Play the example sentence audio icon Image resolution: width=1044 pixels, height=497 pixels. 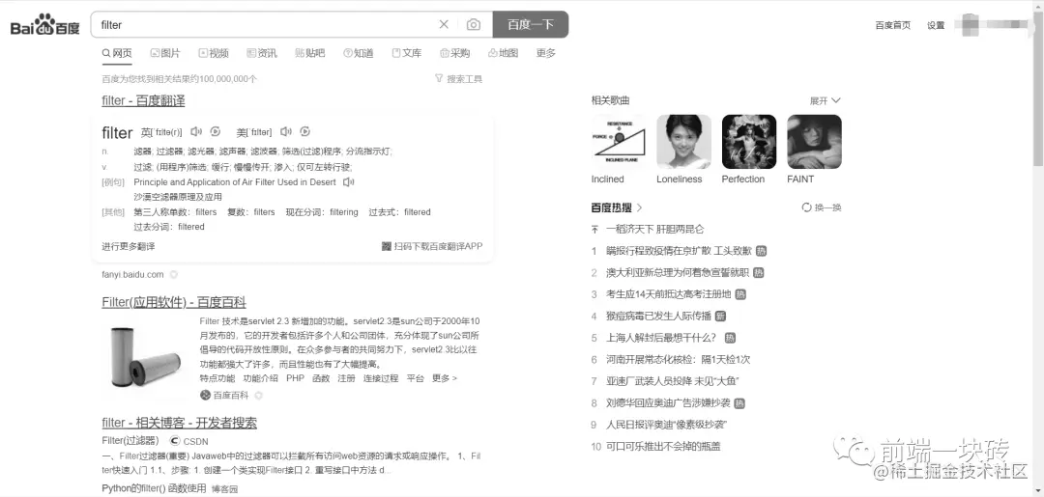pyautogui.click(x=348, y=182)
